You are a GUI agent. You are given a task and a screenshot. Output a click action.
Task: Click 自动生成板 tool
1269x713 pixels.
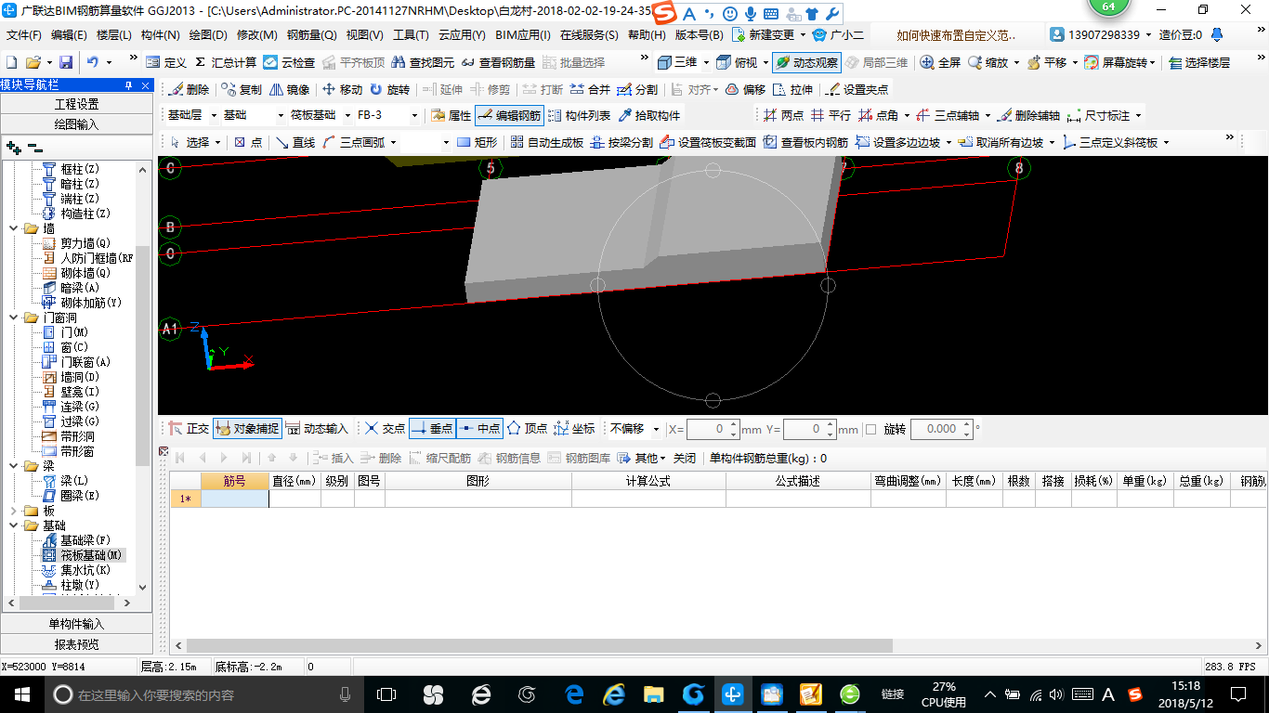[545, 143]
